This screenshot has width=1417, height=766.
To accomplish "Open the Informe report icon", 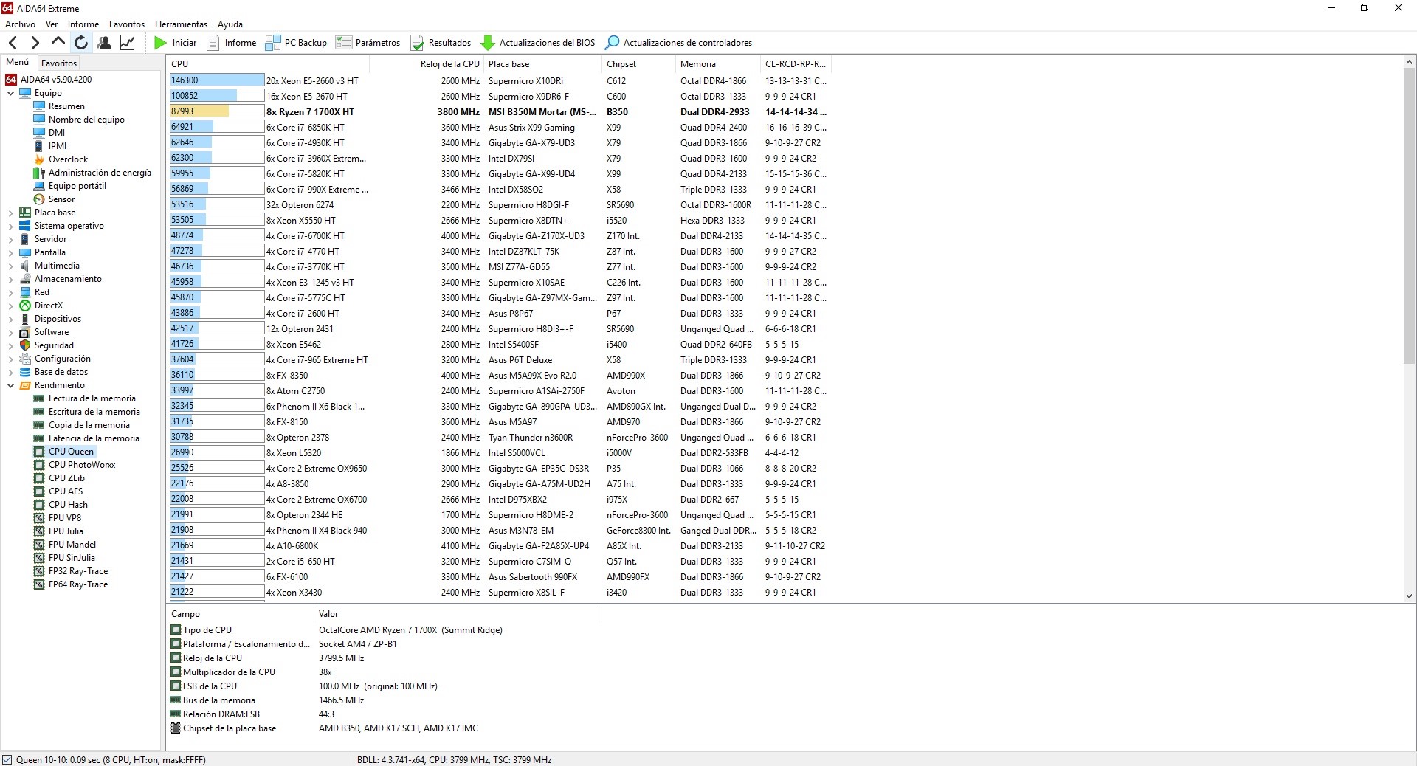I will pyautogui.click(x=213, y=43).
